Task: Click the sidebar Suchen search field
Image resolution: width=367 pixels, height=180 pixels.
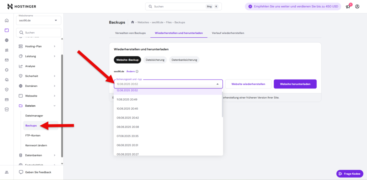Action: 38,33
